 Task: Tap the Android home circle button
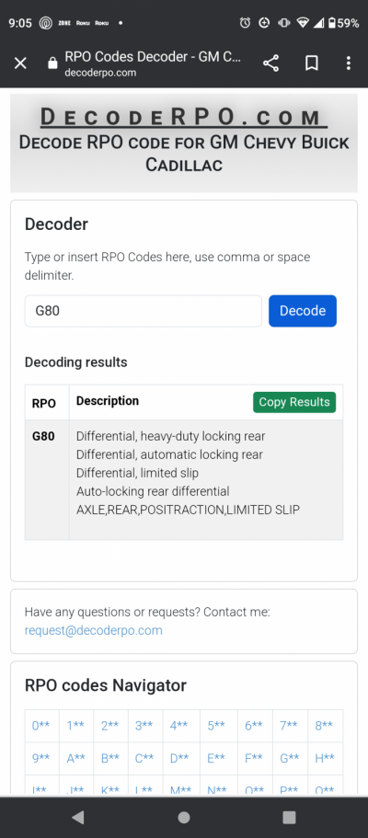[x=183, y=817]
